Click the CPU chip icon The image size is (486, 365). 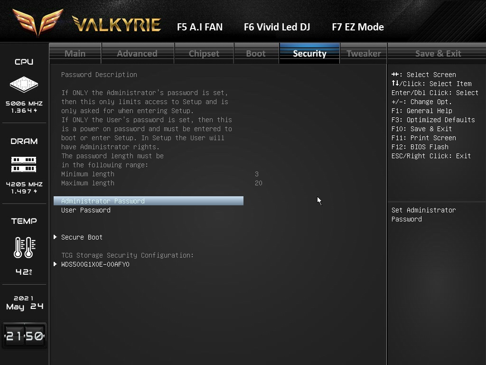click(x=24, y=85)
